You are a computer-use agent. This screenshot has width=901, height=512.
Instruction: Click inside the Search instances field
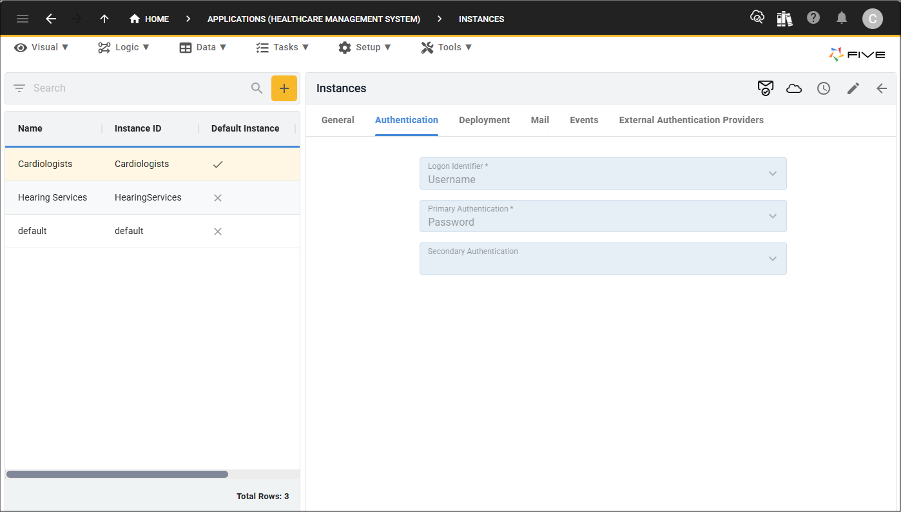pyautogui.click(x=129, y=88)
